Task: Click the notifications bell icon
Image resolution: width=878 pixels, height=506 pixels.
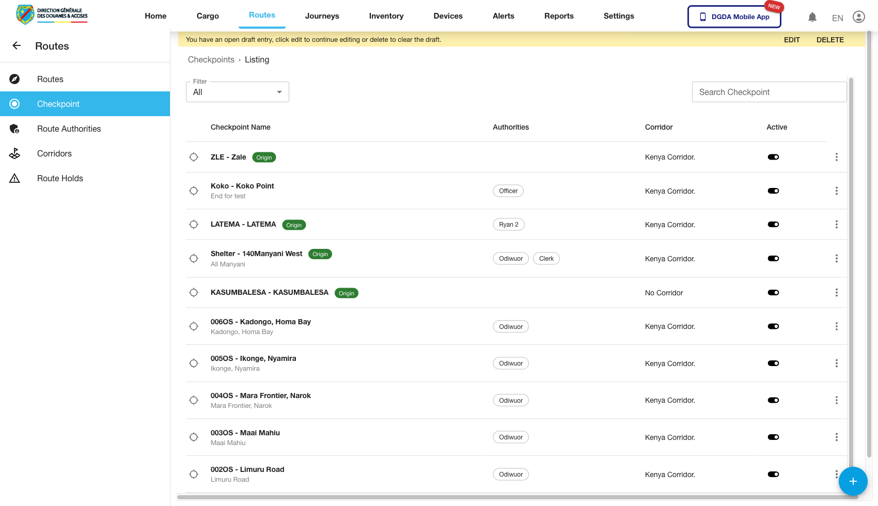Action: 812,17
